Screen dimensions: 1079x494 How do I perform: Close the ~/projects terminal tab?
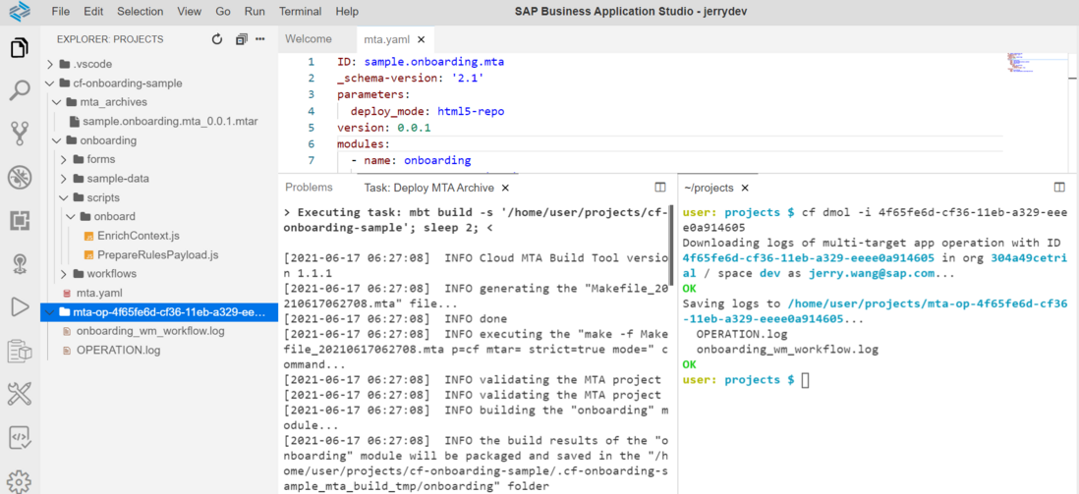click(744, 188)
